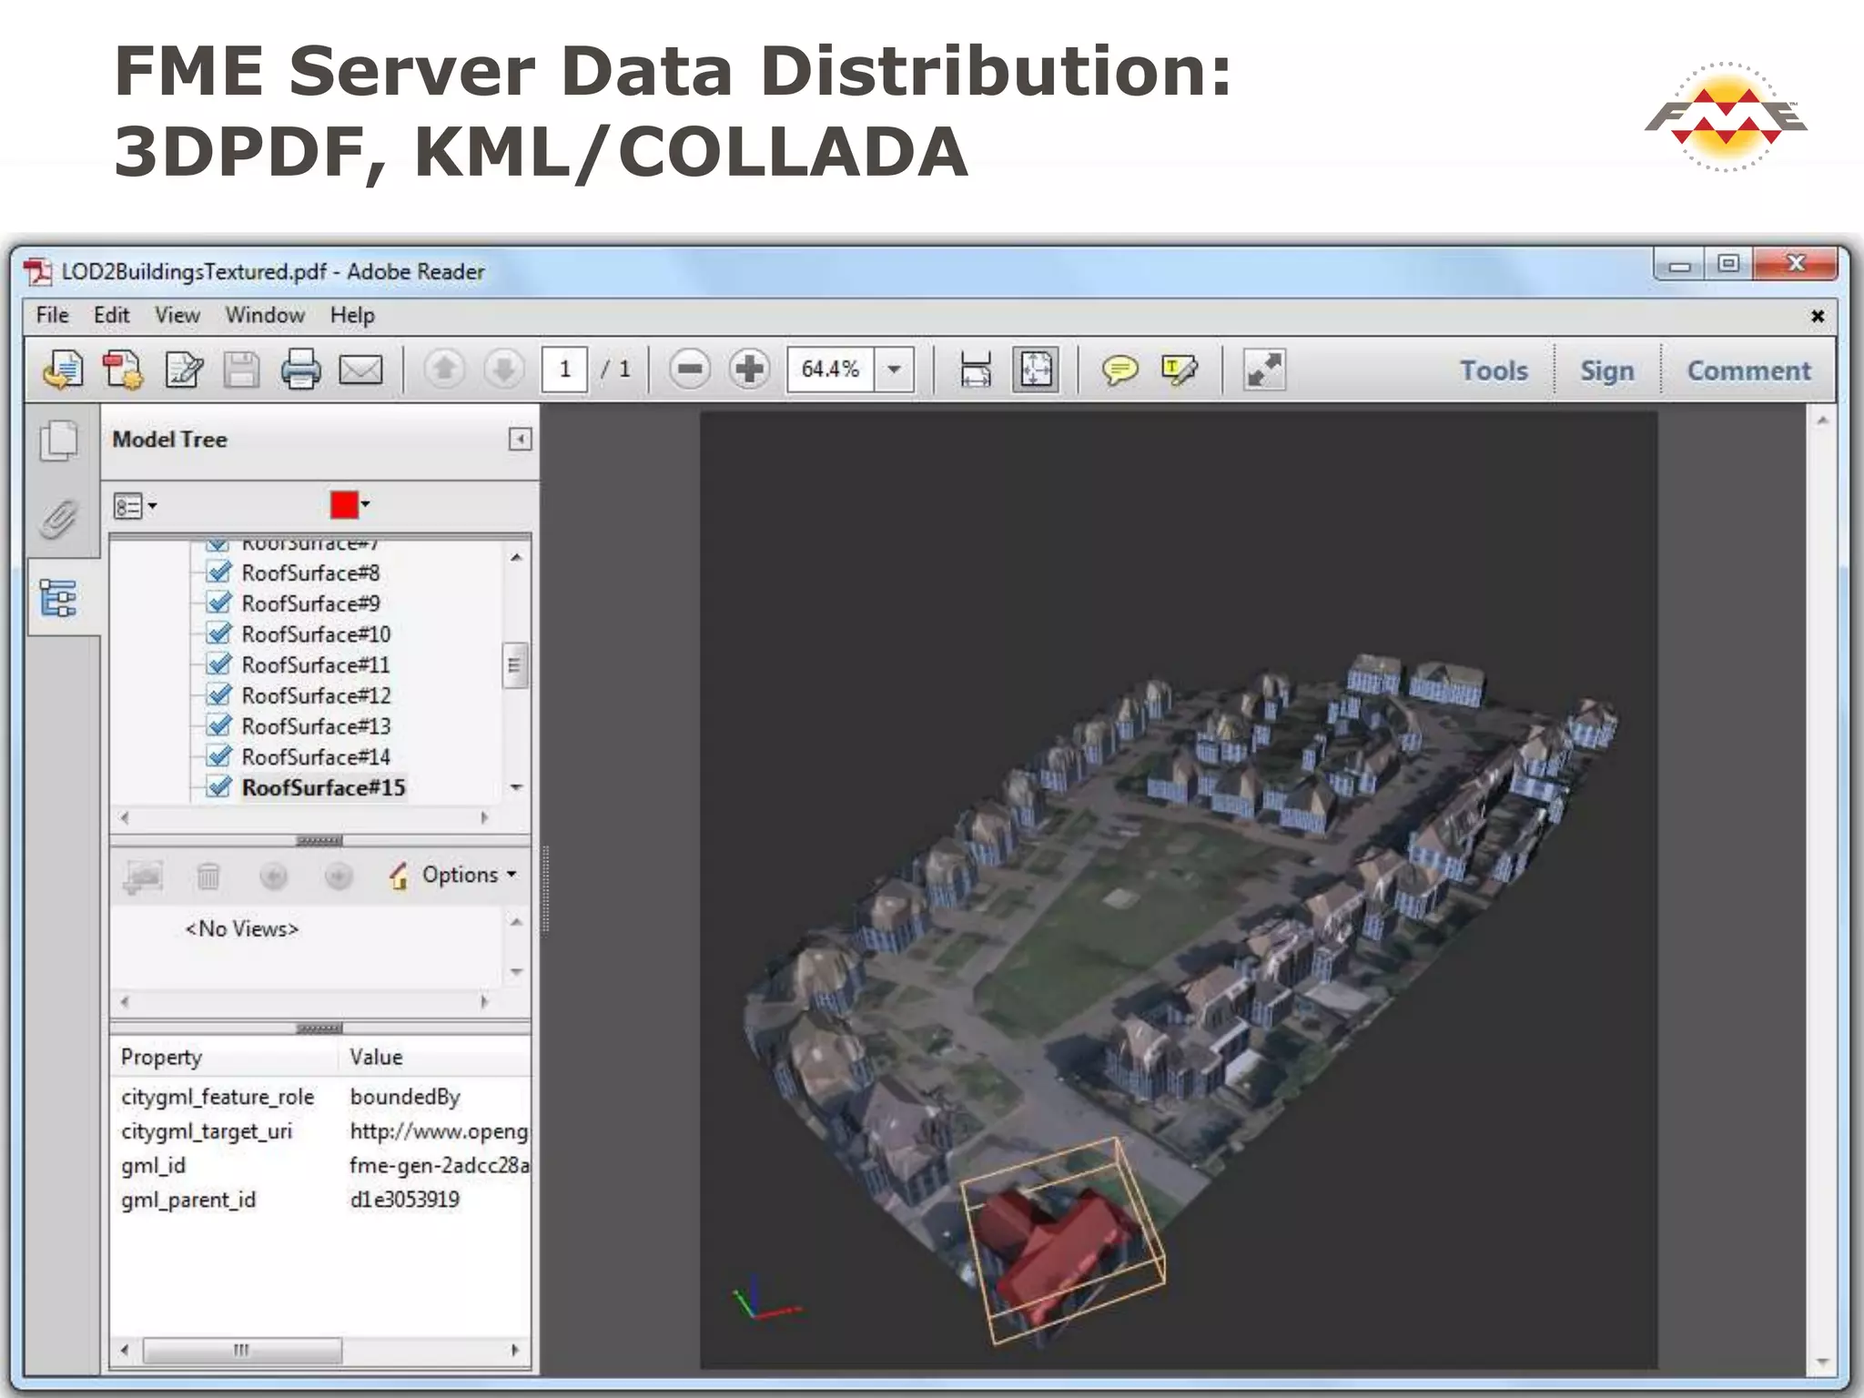The image size is (1864, 1398).
Task: Open the Edit menu
Action: coord(112,315)
